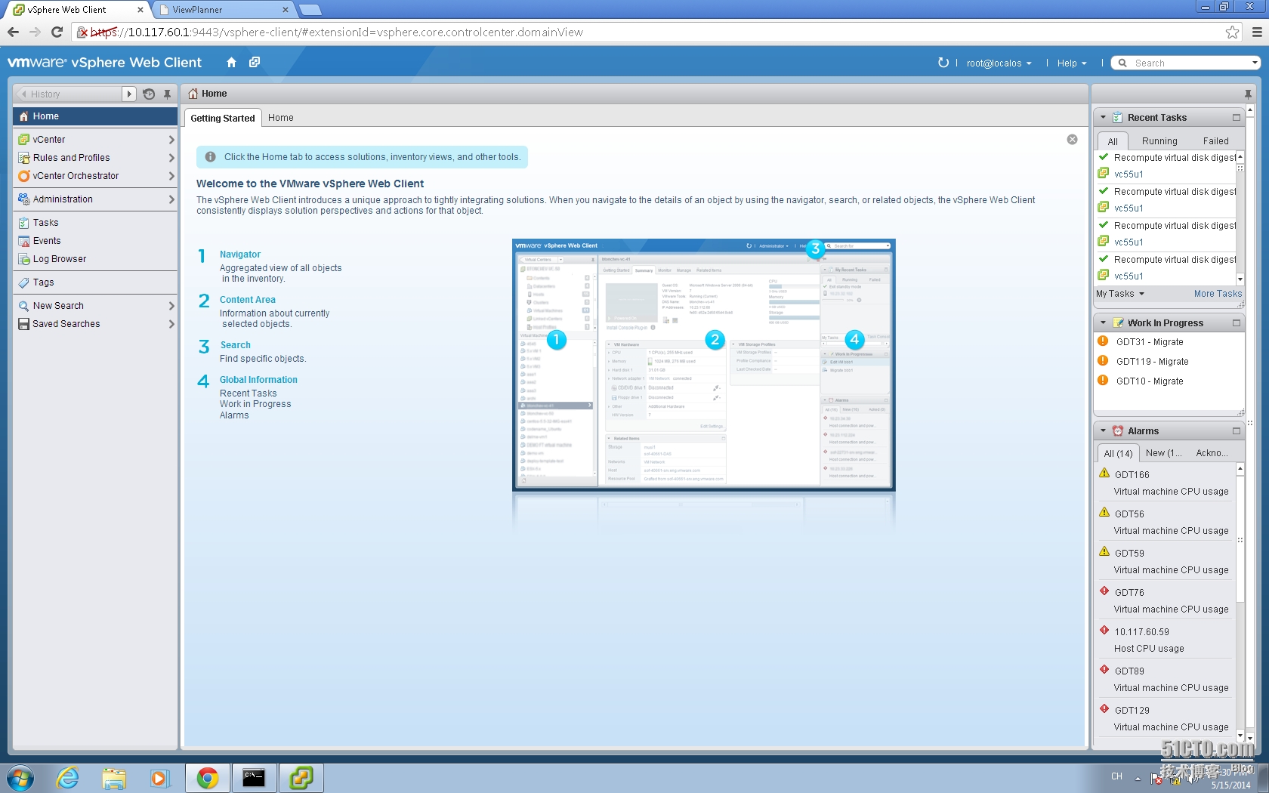
Task: Click the vCenter Orchestrator icon
Action: [x=23, y=176]
